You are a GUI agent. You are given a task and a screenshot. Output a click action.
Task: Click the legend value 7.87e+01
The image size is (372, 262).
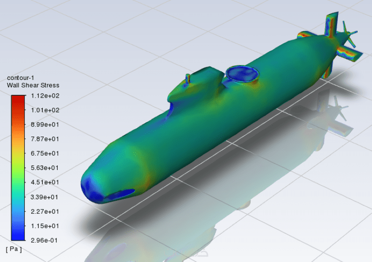pyautogui.click(x=45, y=139)
